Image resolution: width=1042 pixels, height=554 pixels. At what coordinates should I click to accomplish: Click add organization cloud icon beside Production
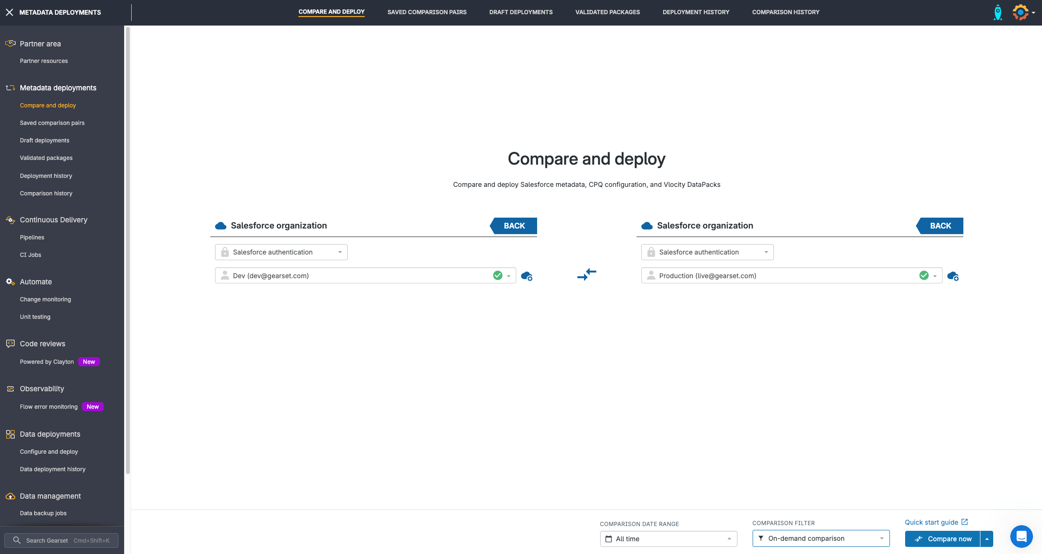click(952, 276)
